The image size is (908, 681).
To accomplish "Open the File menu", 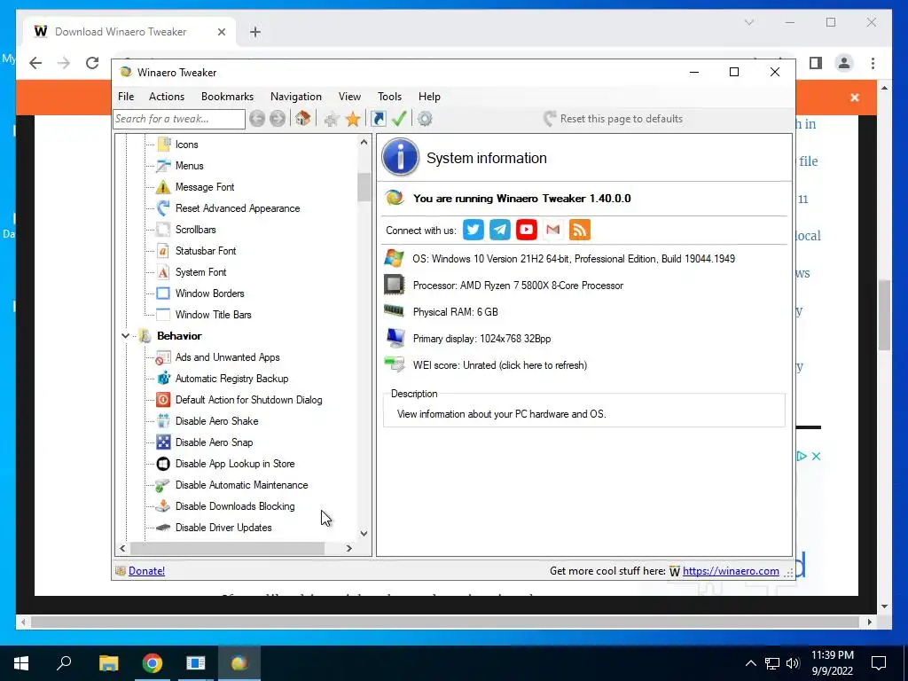I will pos(126,97).
